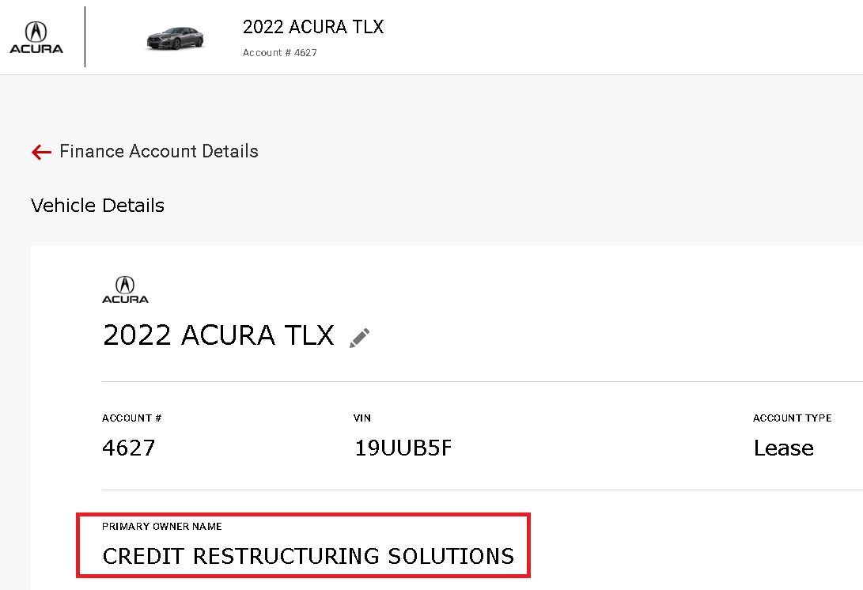
Task: Click the VIN field label
Action: pyautogui.click(x=362, y=418)
